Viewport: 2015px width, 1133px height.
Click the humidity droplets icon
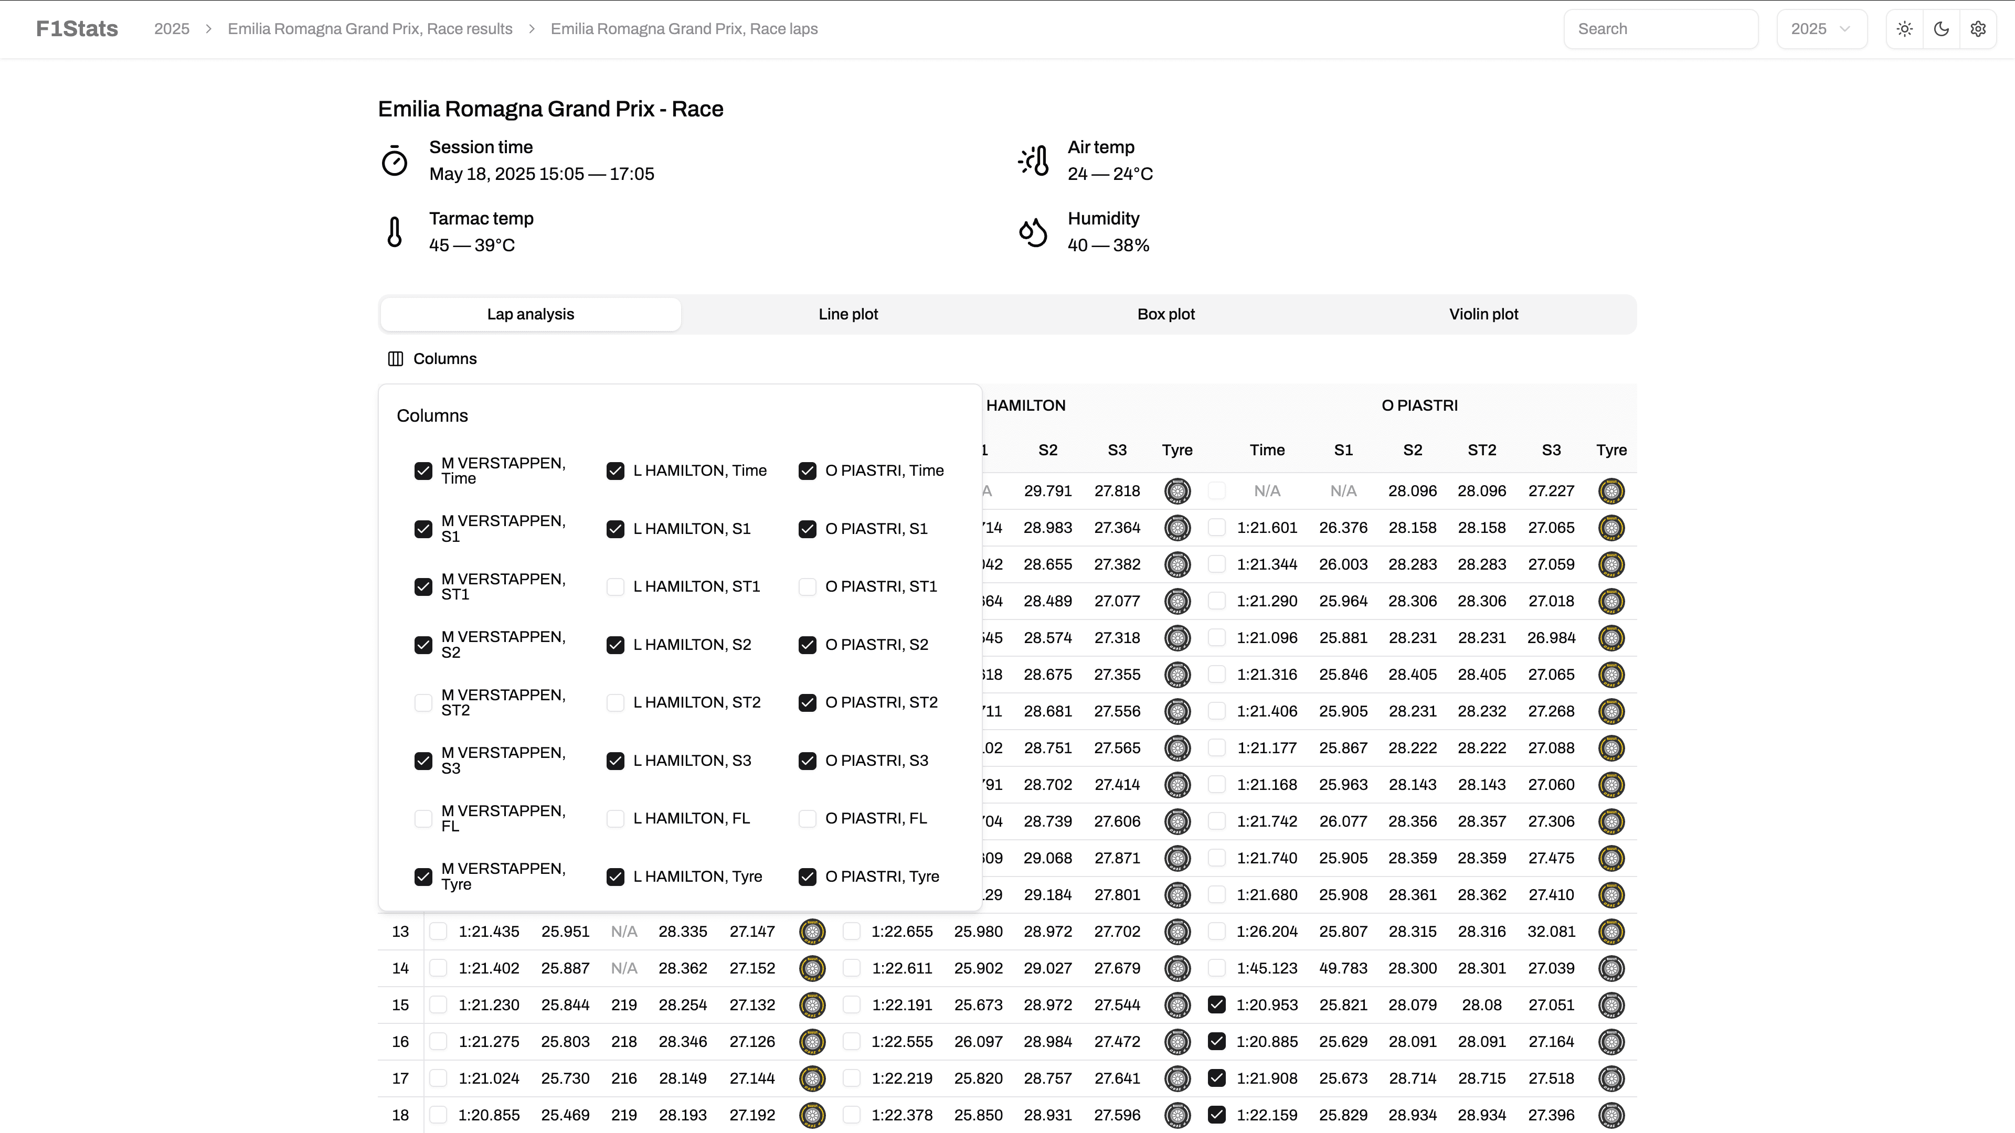point(1033,232)
